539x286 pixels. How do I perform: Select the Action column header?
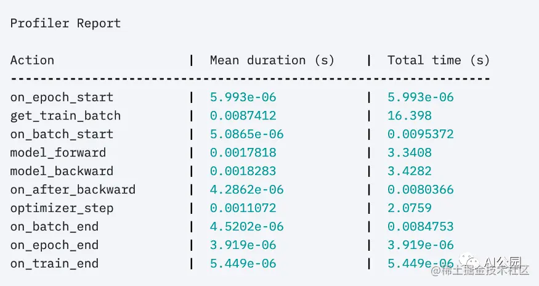[32, 60]
